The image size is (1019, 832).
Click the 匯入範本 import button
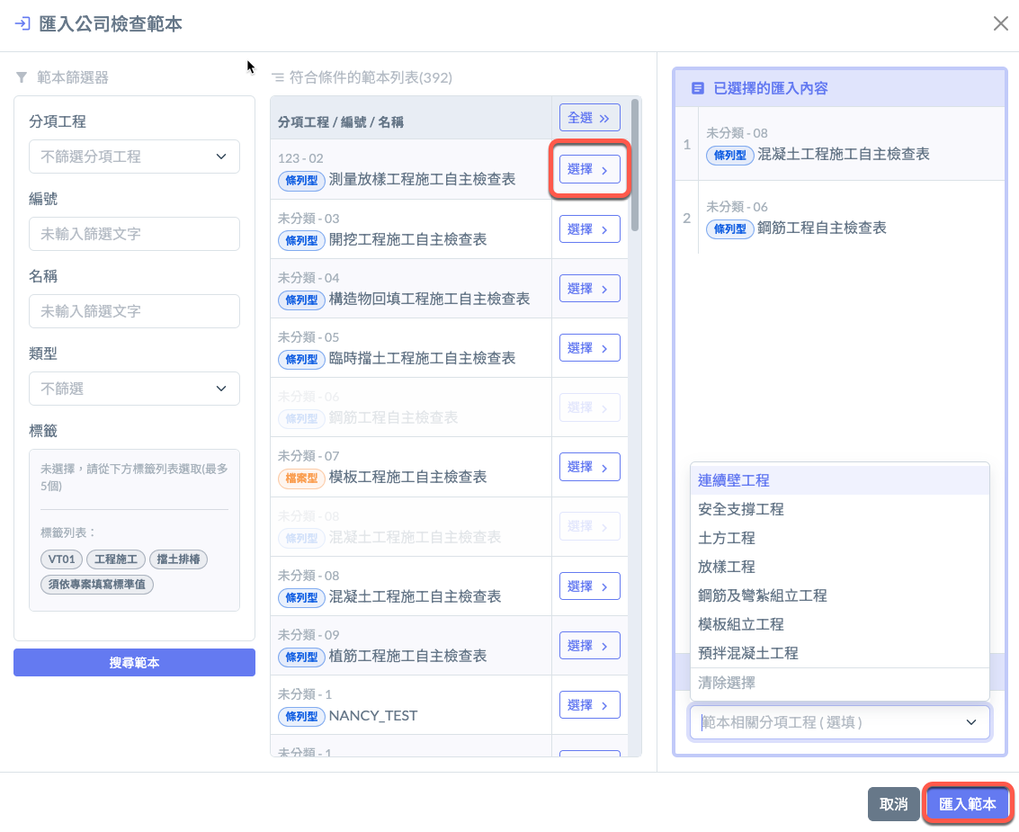(968, 804)
